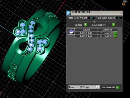Click Total Gem Weight value .07
130x98 pixels.
point(91,18)
